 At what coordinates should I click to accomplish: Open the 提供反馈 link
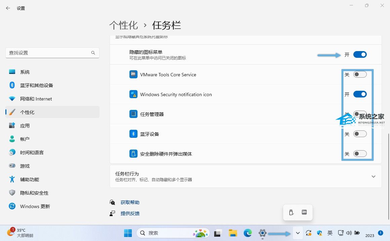130,213
